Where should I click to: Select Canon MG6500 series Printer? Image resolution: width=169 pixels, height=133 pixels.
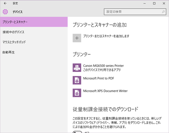click(104, 66)
